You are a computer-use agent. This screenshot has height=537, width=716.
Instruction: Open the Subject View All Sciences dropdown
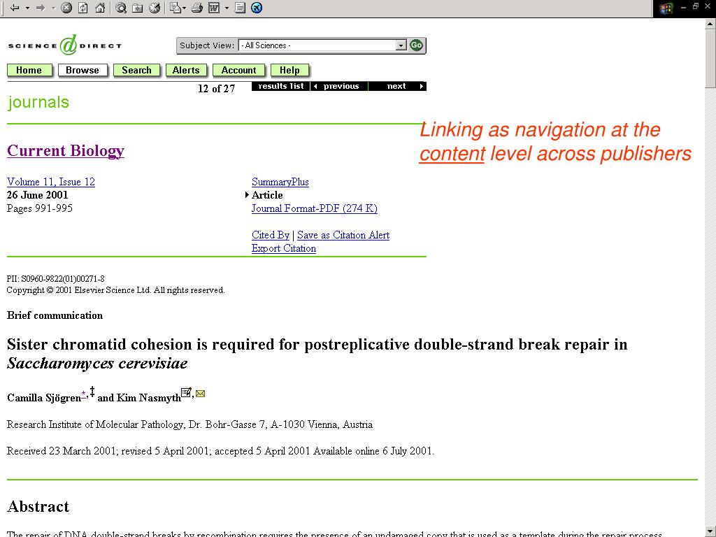(x=322, y=45)
